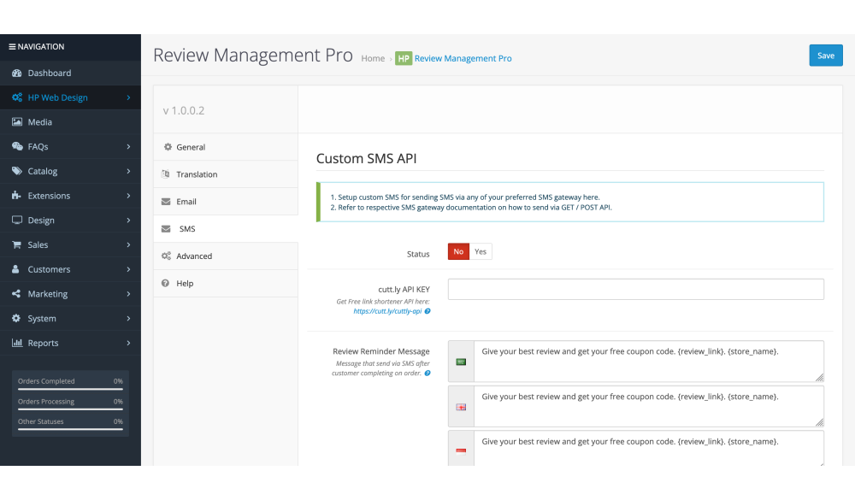Click the blue Save button
Screen dimensions: 855x500
[x=825, y=56]
